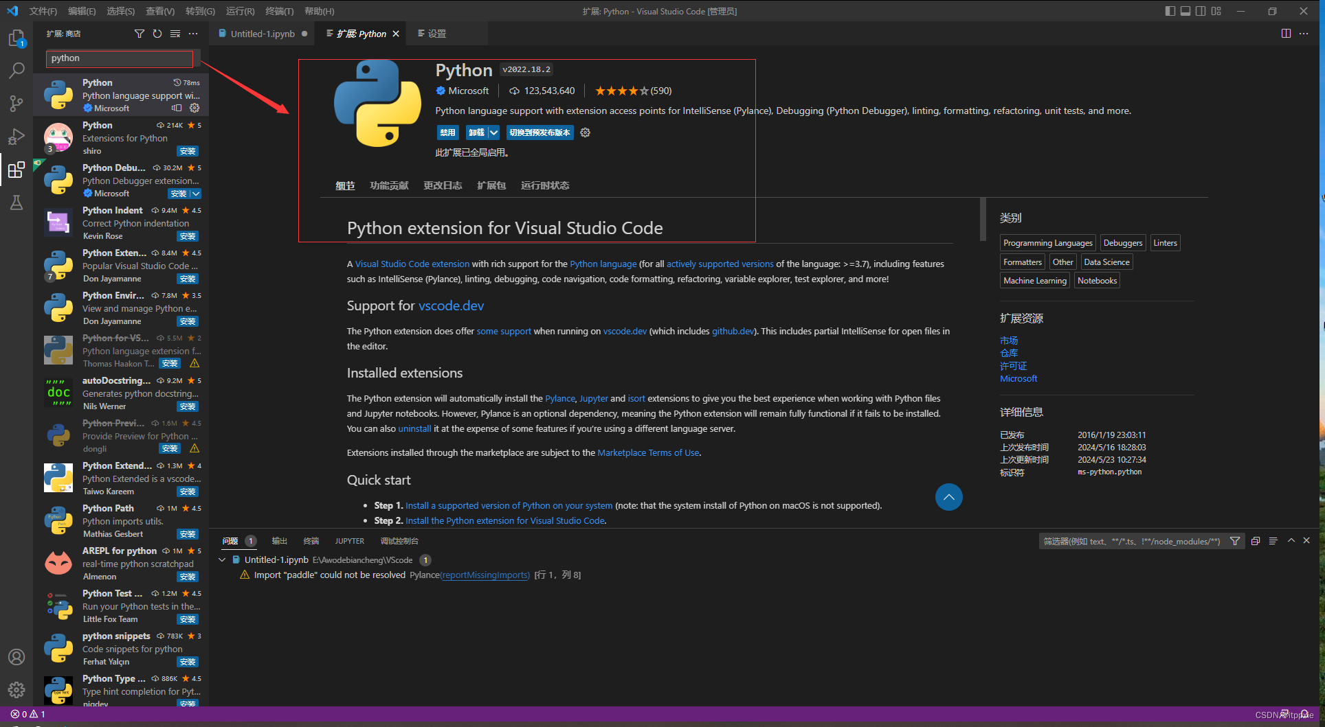Open the 帮助 menu in the menu bar

point(318,11)
